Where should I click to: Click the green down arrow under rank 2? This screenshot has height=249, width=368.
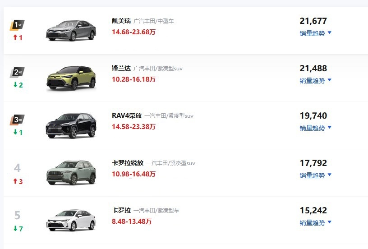coord(15,84)
